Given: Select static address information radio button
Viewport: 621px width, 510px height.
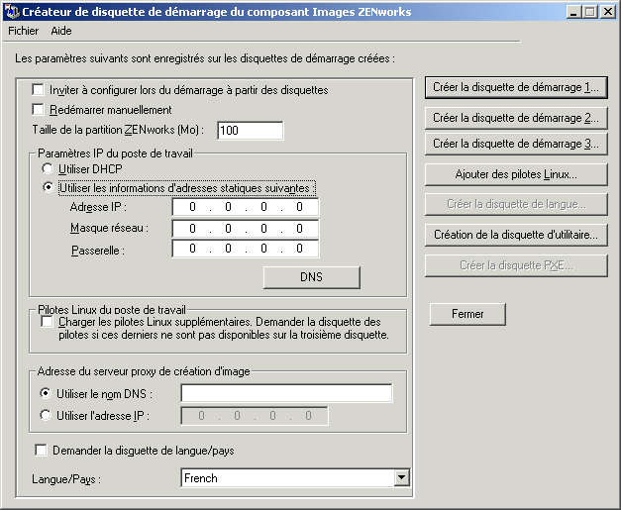Looking at the screenshot, I should (x=49, y=187).
